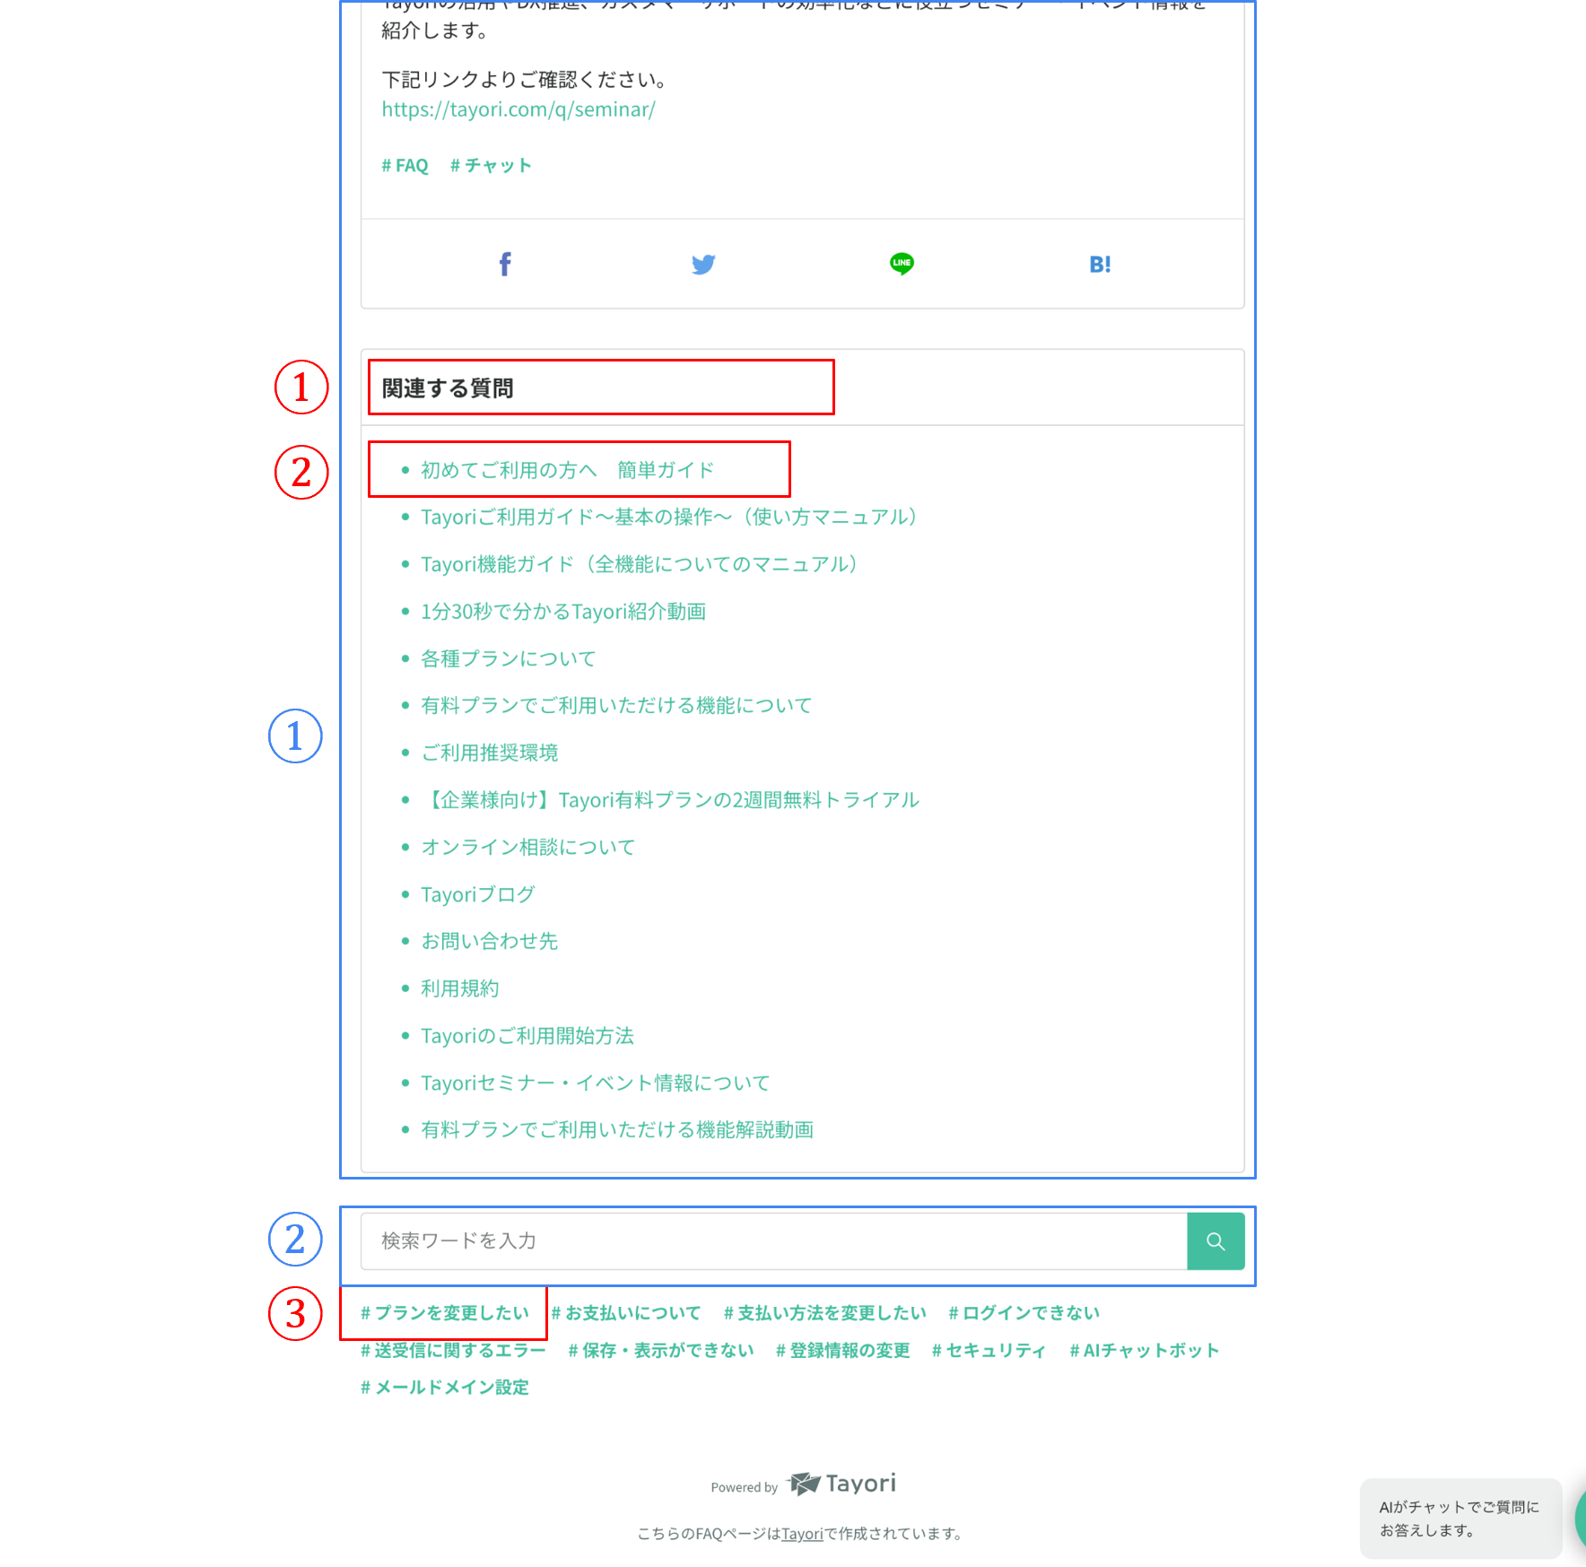Viewport: 1586px width, 1567px height.
Task: Share the article via LINE
Action: (x=902, y=264)
